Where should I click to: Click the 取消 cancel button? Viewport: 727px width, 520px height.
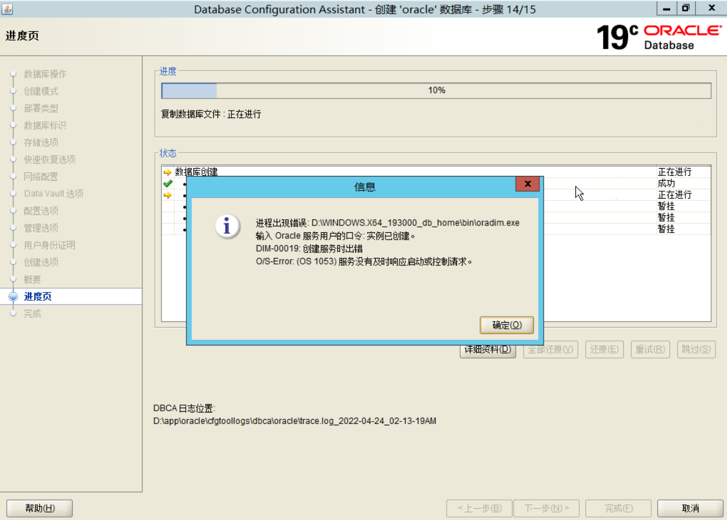(690, 508)
